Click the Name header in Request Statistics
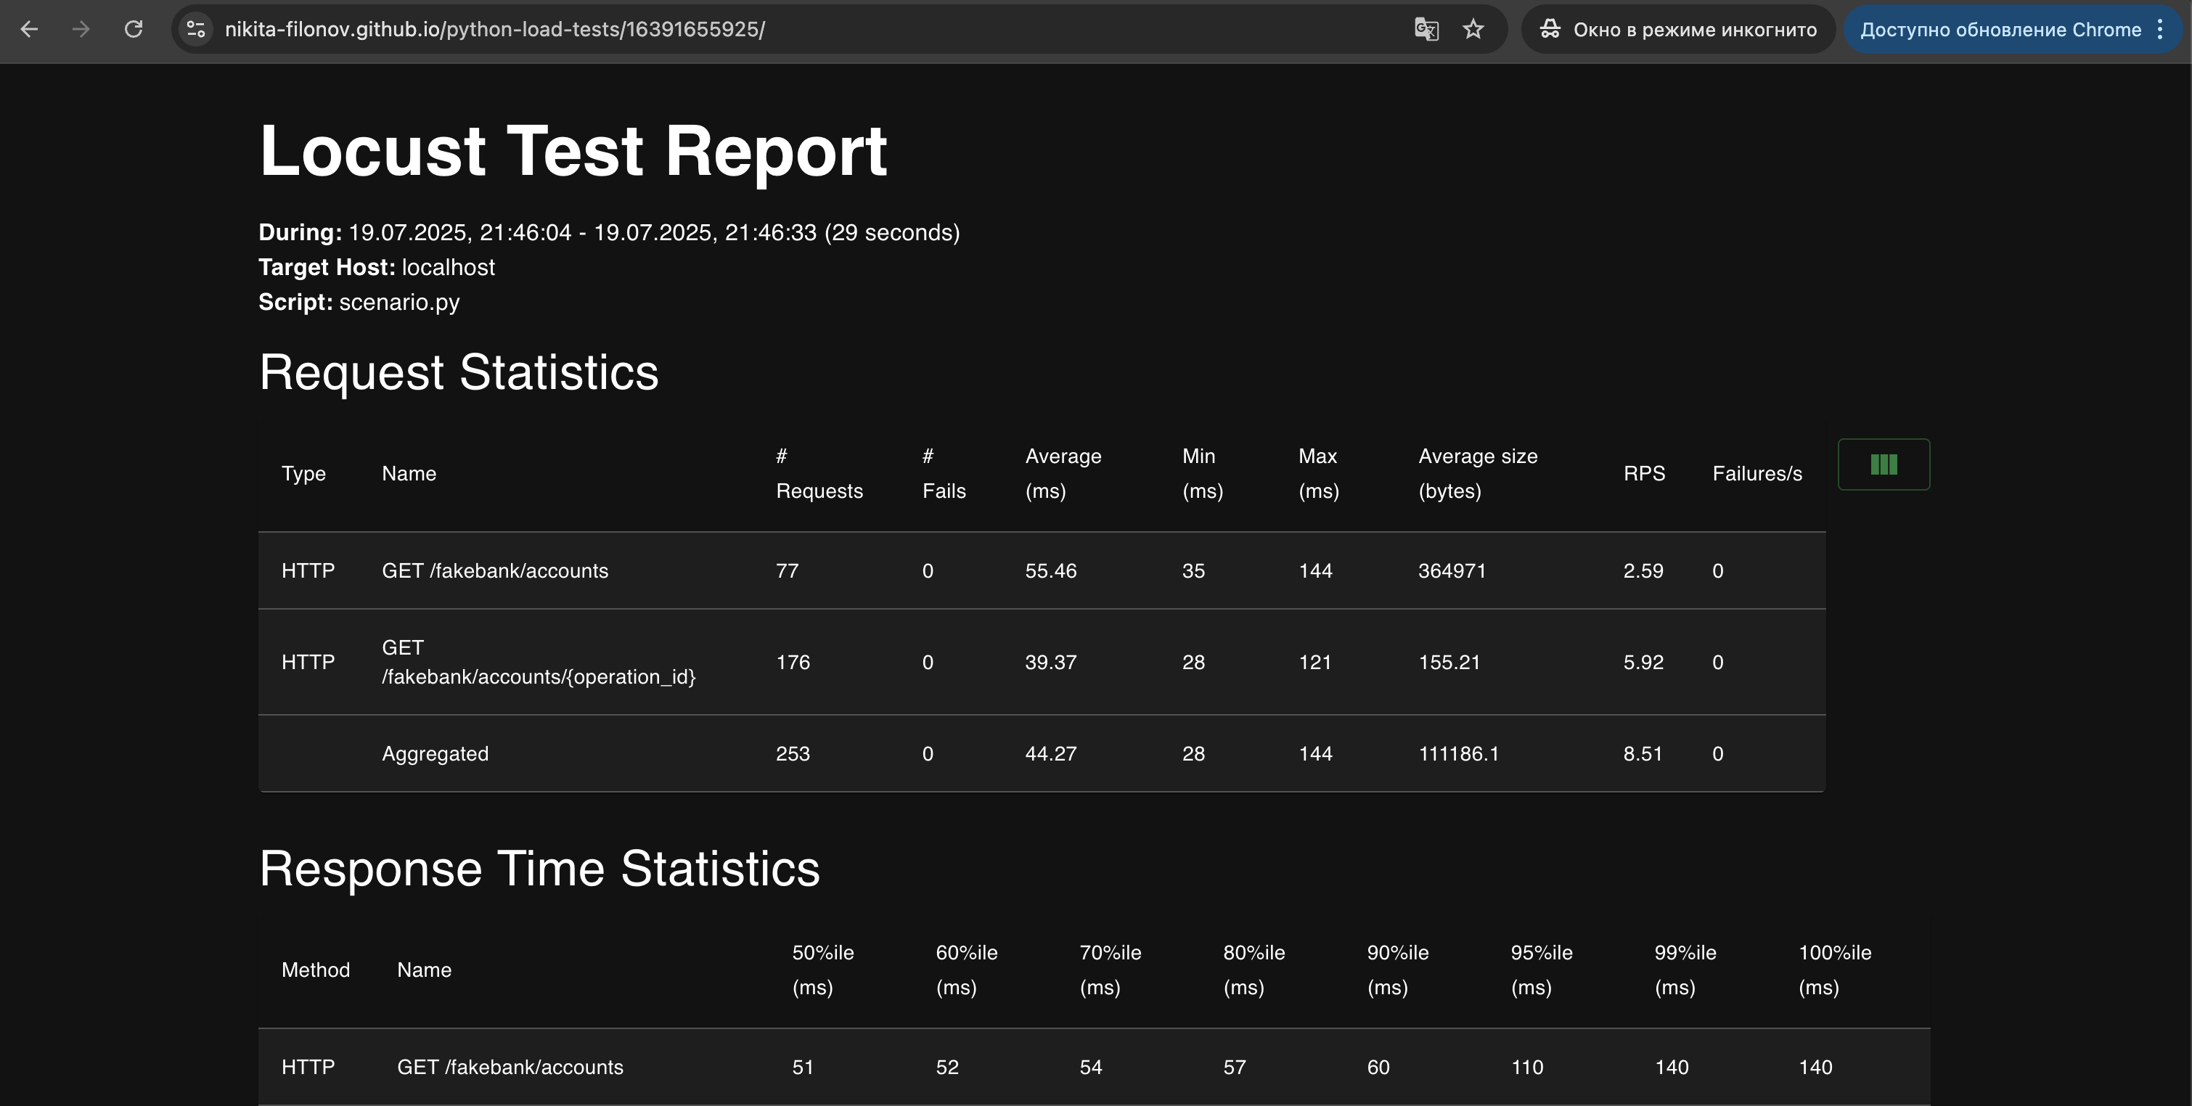The image size is (2192, 1106). (409, 474)
